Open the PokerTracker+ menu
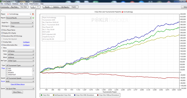187x98 pixels. [34, 4]
